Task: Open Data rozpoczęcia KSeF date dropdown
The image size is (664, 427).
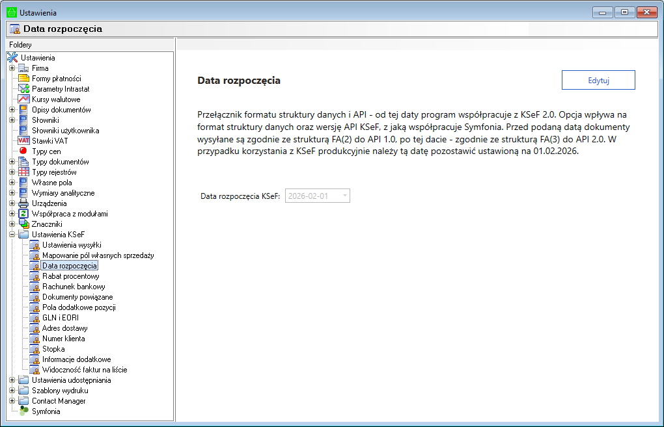Action: pyautogui.click(x=344, y=196)
